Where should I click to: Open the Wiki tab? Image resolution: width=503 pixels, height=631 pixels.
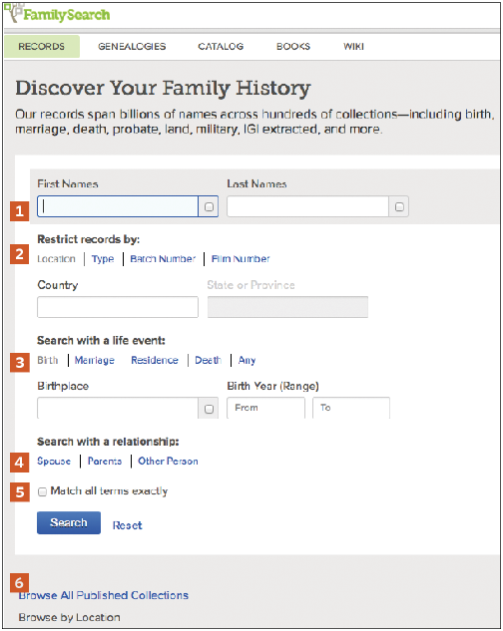[353, 46]
